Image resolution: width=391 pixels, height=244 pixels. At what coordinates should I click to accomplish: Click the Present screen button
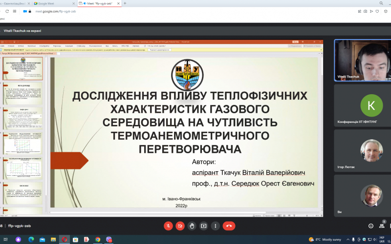pyautogui.click(x=203, y=226)
